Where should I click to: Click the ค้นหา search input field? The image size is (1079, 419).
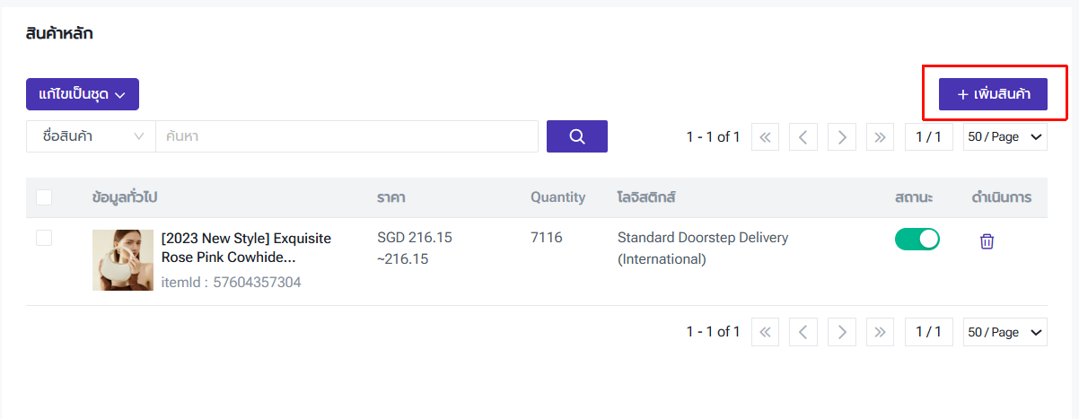point(347,136)
